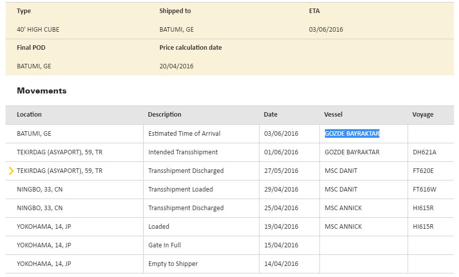
Task: Click the Empty to Shipper description
Action: pos(173,264)
